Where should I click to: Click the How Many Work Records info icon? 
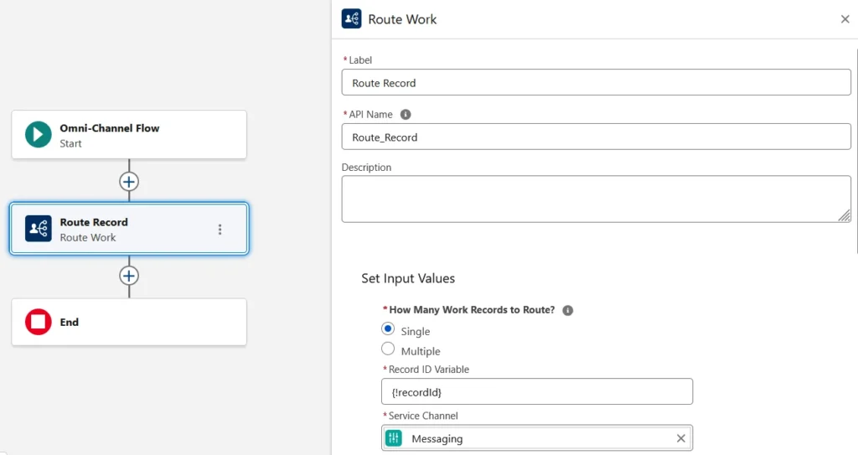[x=567, y=310]
